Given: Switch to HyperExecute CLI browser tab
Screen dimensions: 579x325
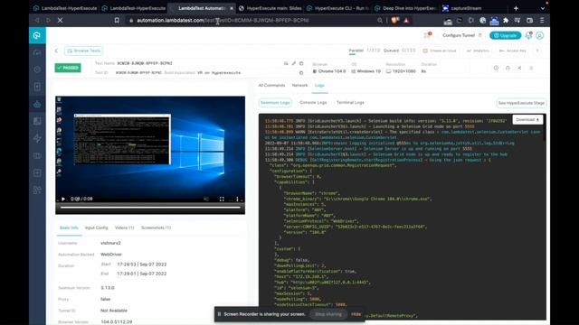Looking at the screenshot, I should (x=337, y=8).
